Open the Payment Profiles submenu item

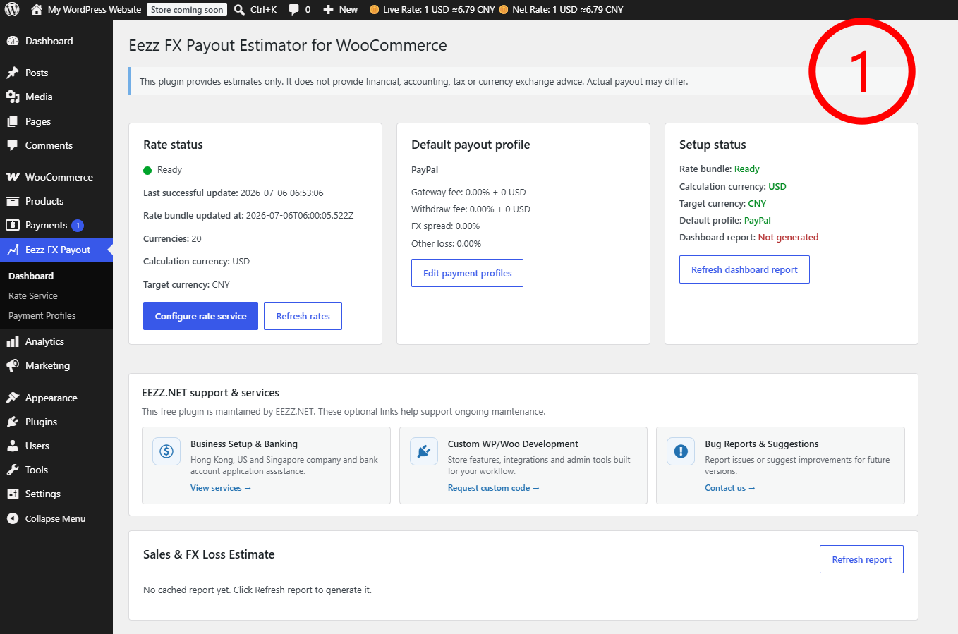click(42, 316)
